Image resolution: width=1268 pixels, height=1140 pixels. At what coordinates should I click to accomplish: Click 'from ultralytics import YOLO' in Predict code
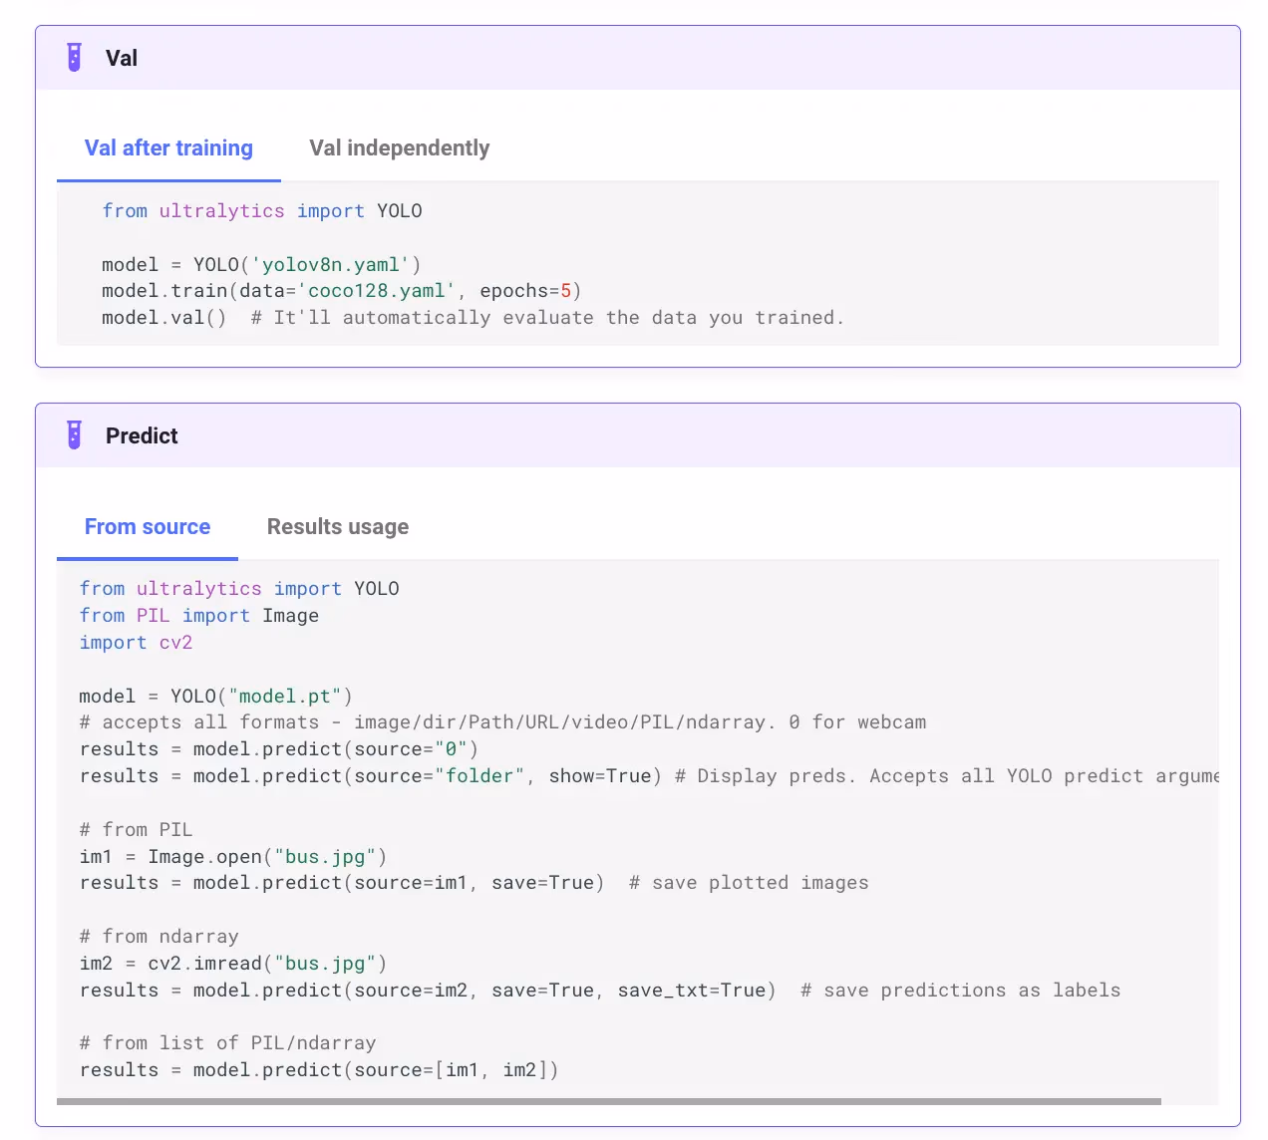[x=239, y=589]
